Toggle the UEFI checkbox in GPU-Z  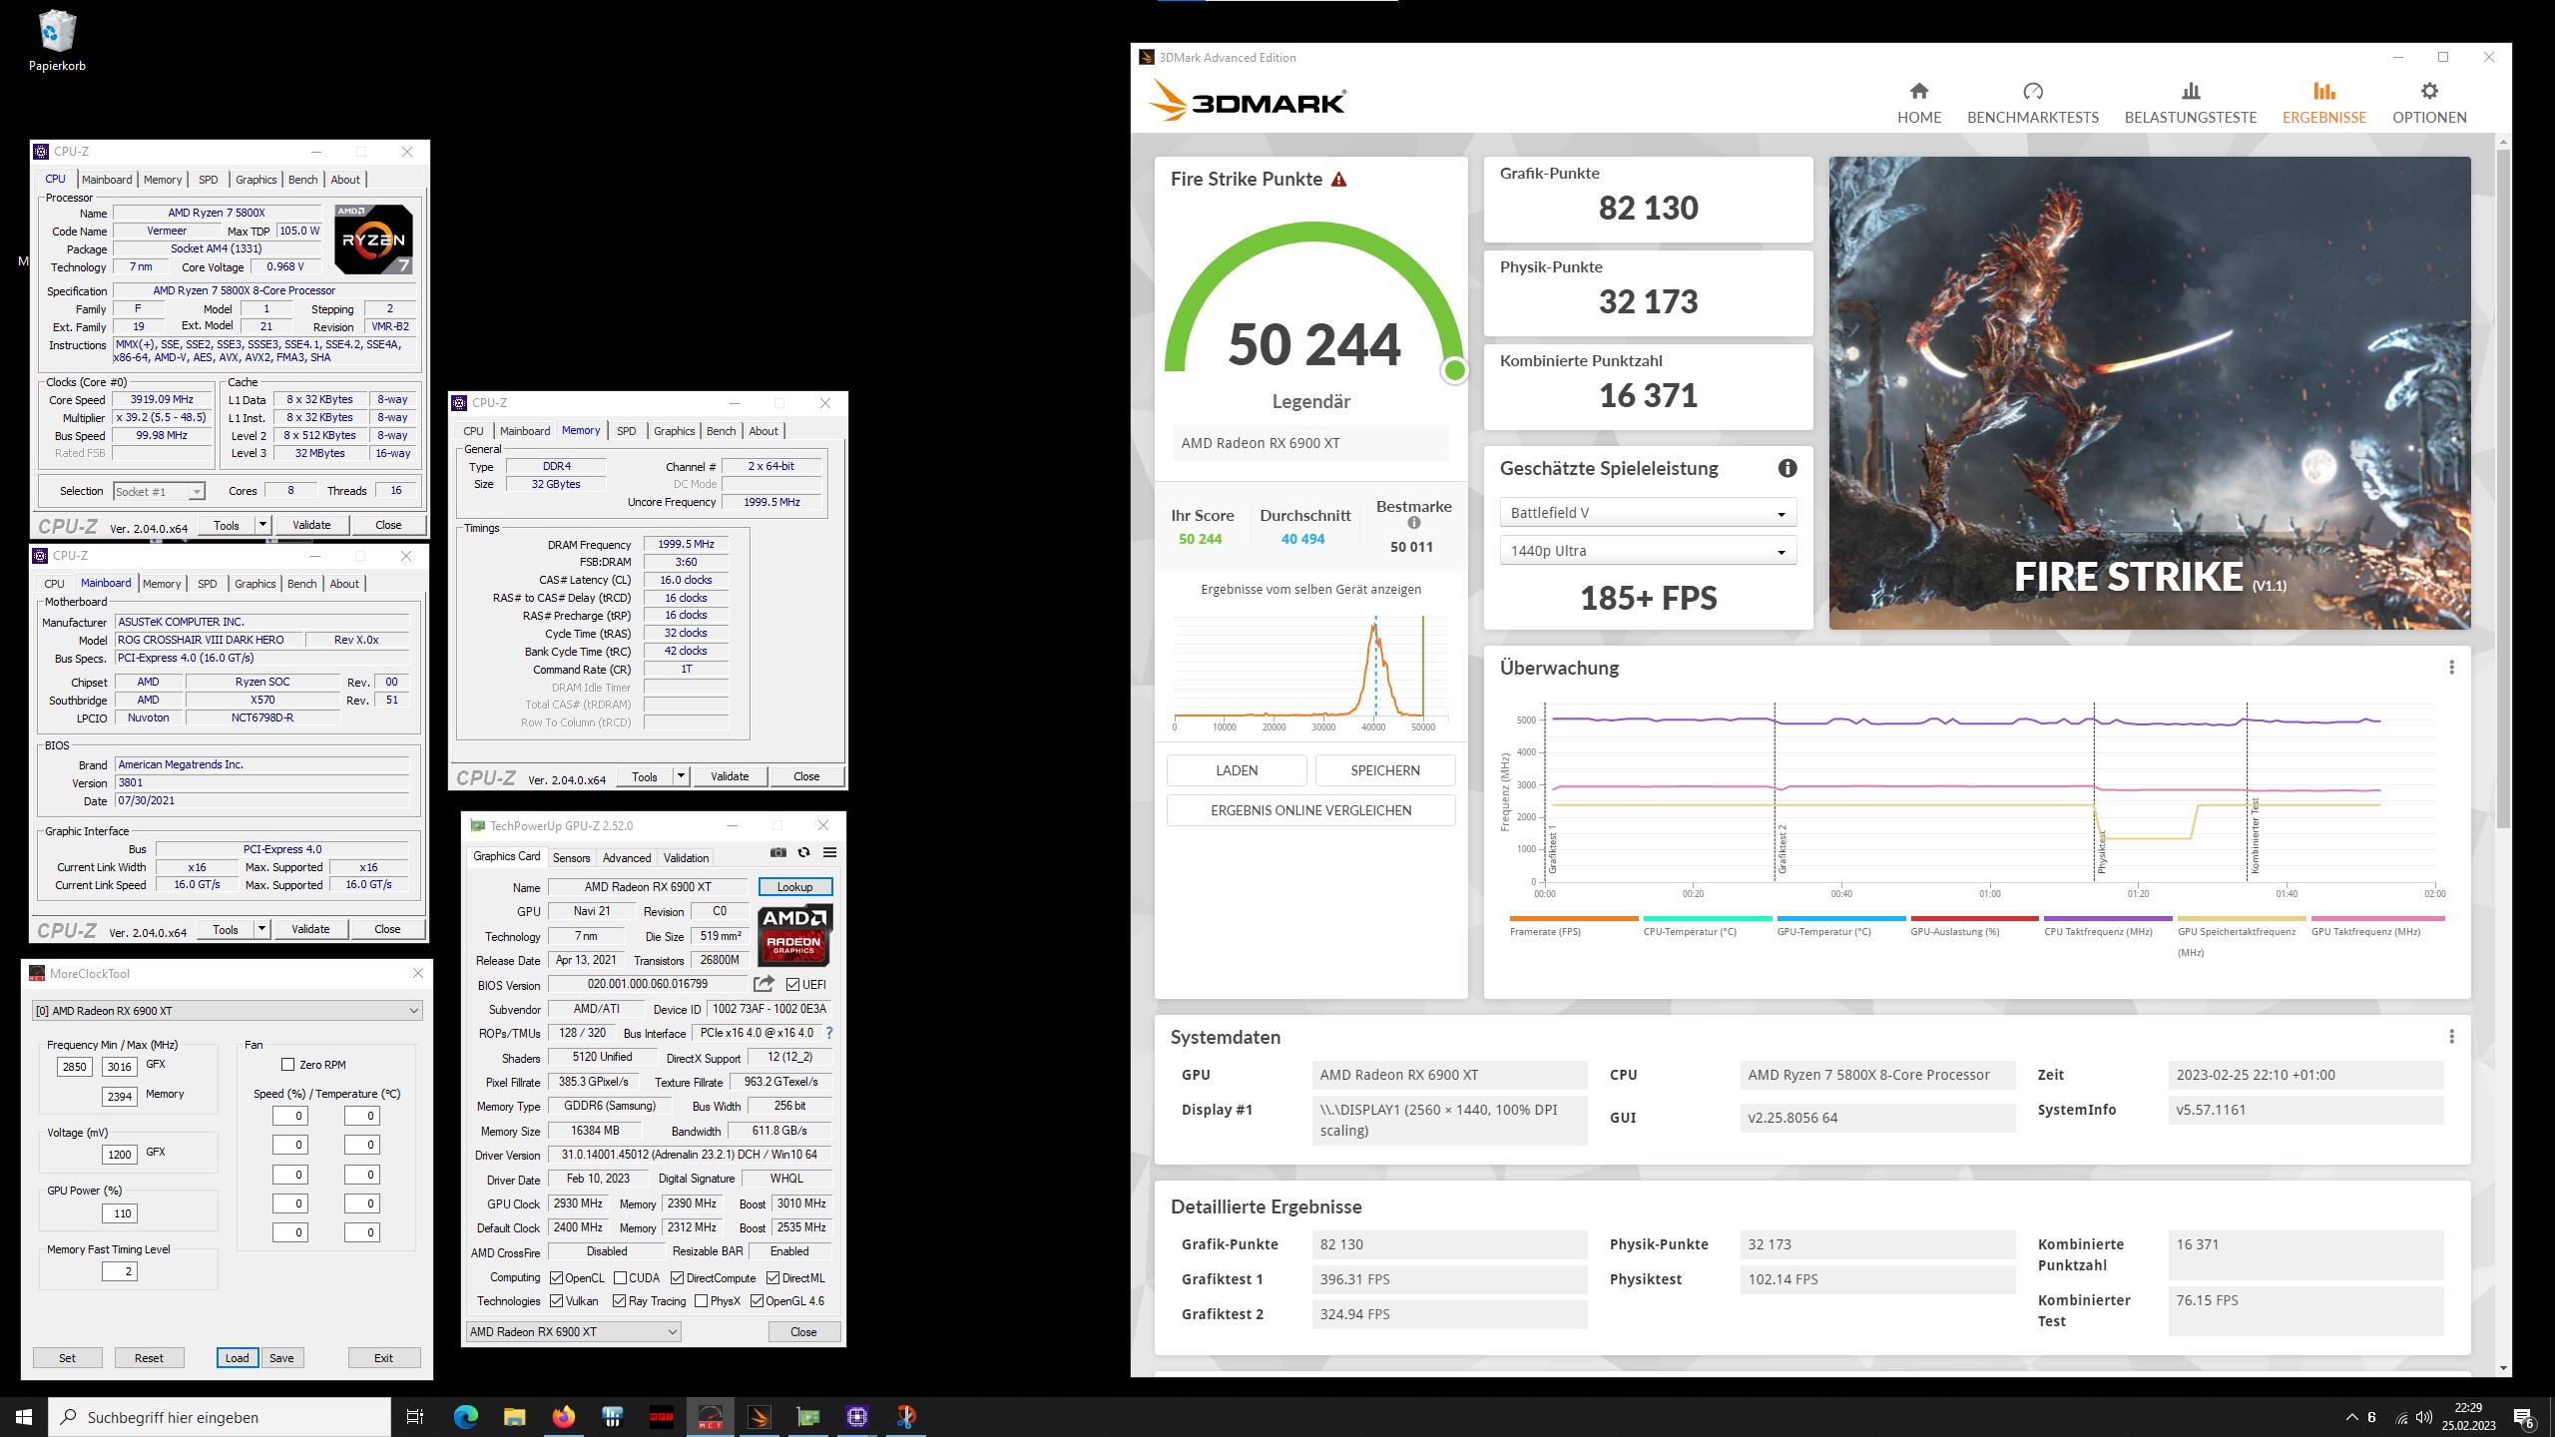pos(792,985)
